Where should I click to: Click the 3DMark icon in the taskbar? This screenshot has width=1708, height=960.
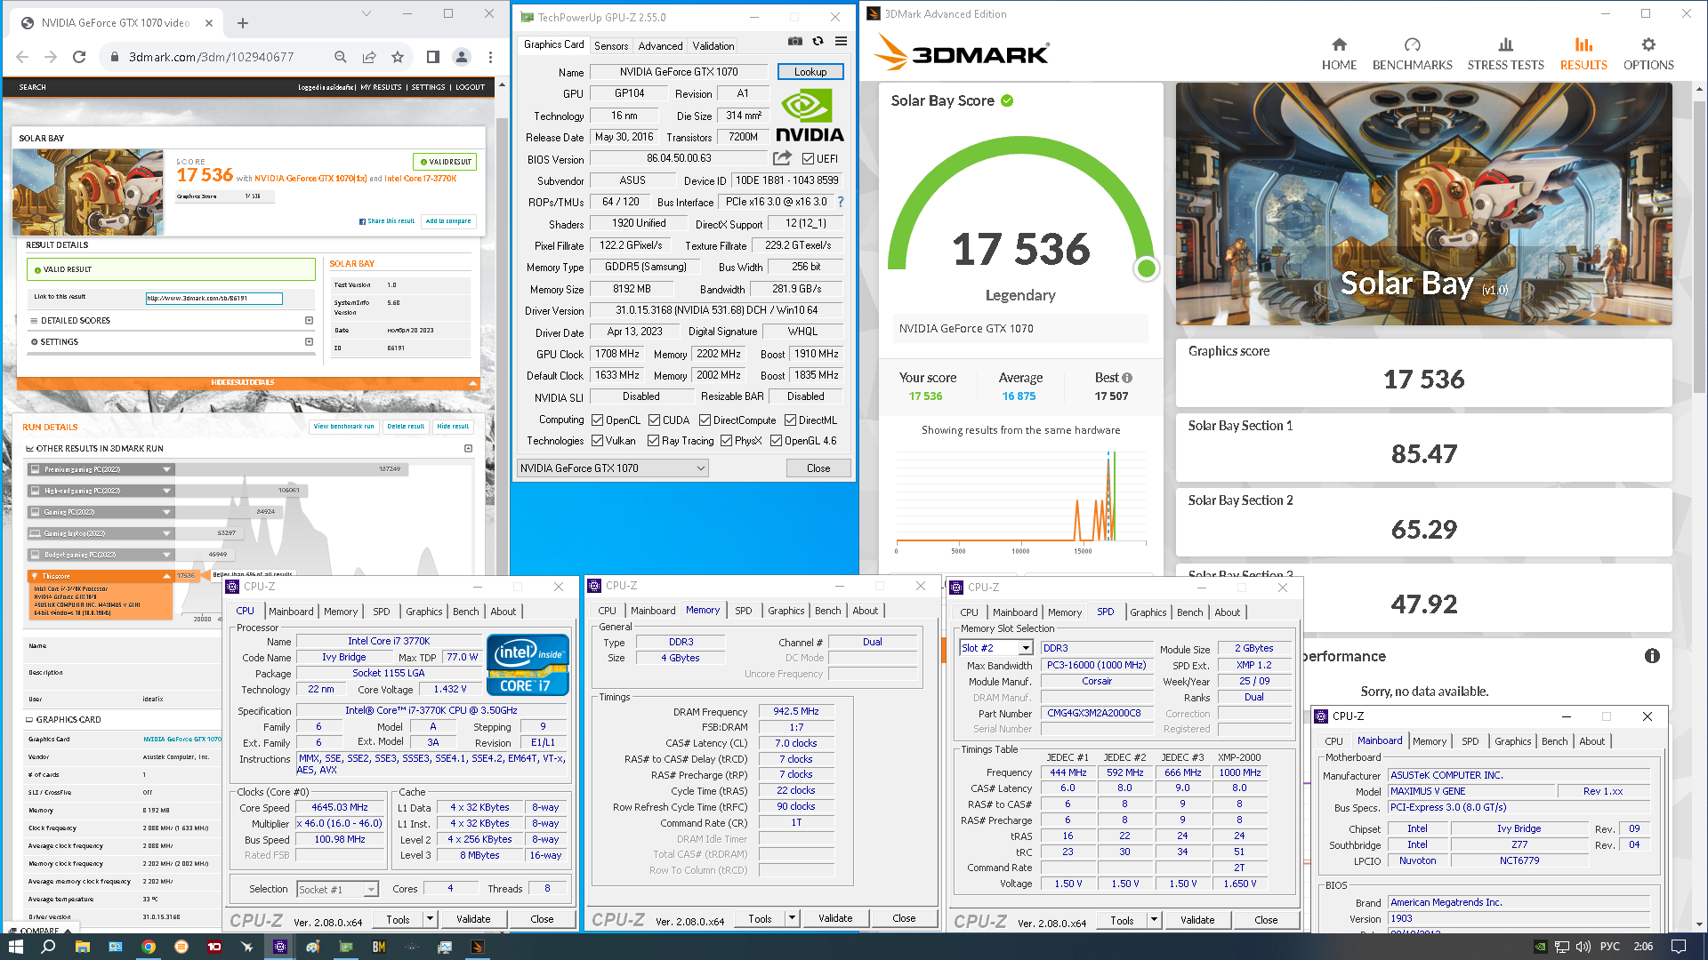coord(477,947)
